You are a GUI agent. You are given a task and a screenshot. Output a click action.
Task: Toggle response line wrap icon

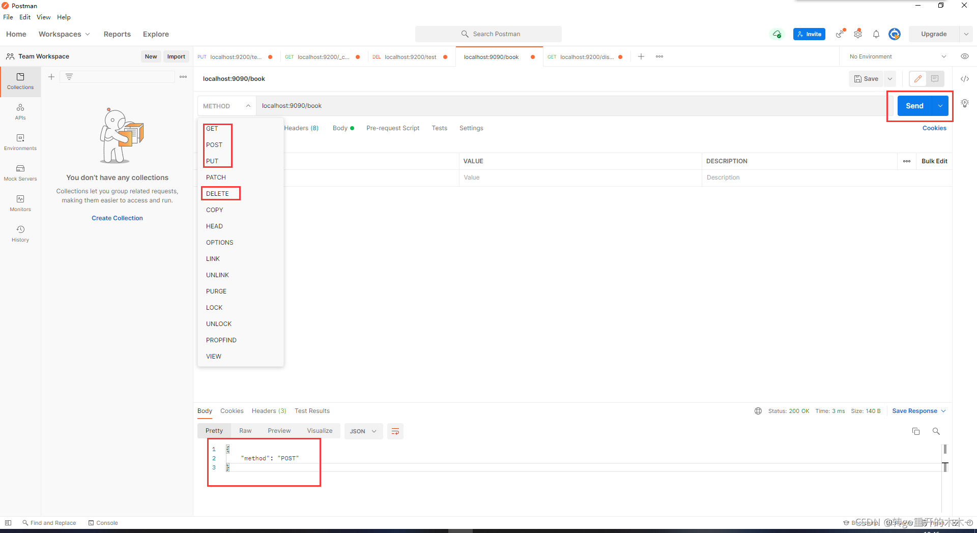tap(395, 431)
